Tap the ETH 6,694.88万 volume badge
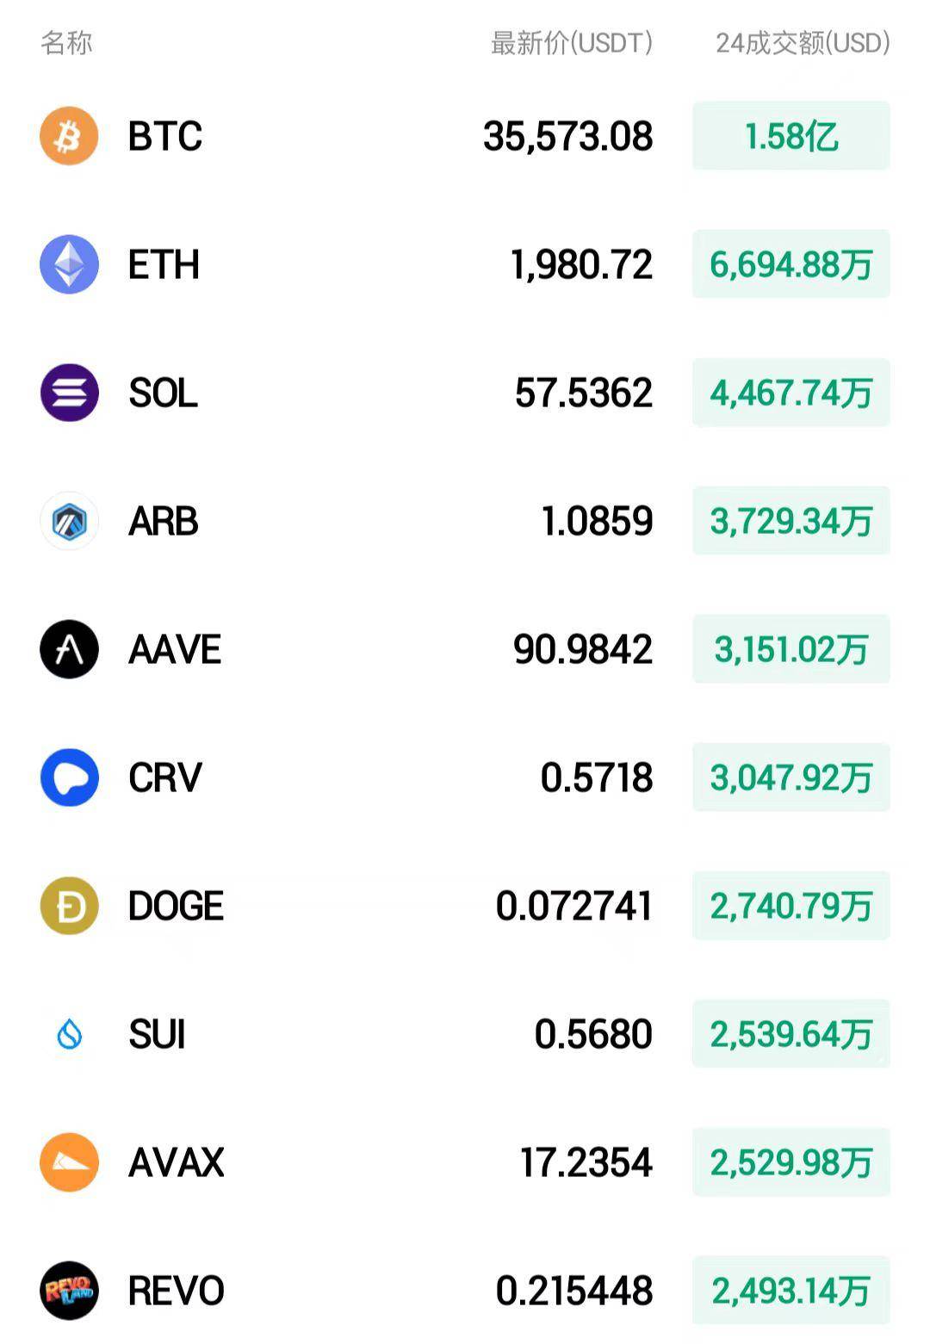Viewport: 930px width, 1344px height. point(791,264)
